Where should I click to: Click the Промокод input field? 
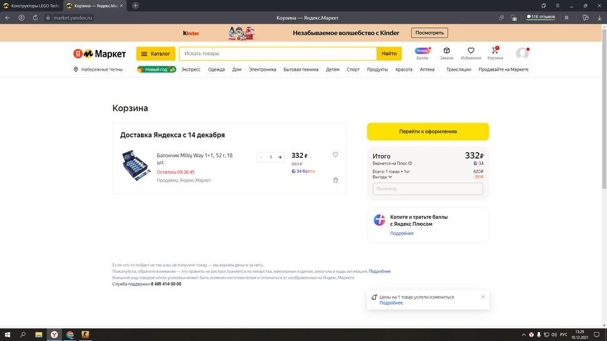point(428,188)
